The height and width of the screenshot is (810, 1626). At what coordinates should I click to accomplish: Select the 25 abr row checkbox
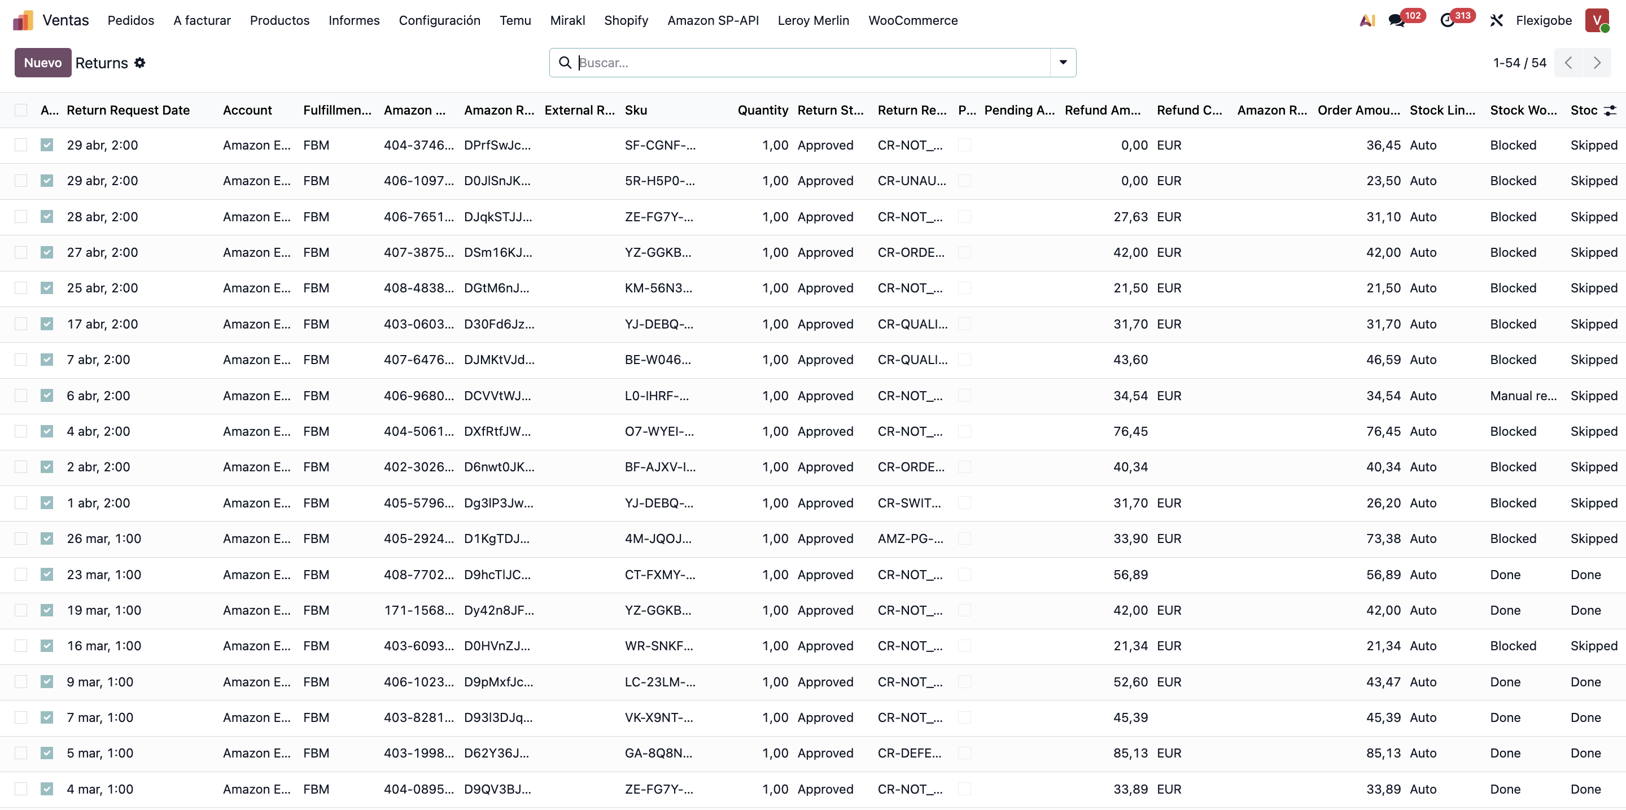point(21,288)
